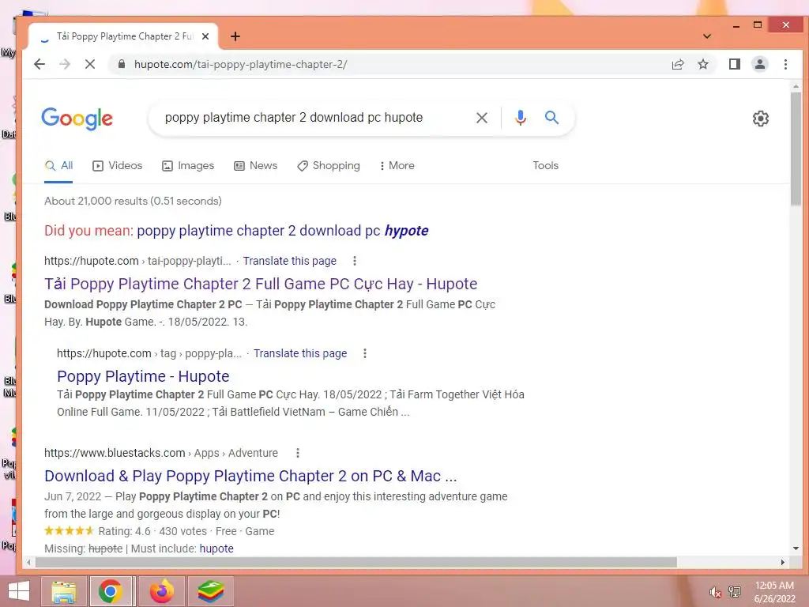809x607 pixels.
Task: Open Chrome's three-dot menu
Action: pos(785,64)
